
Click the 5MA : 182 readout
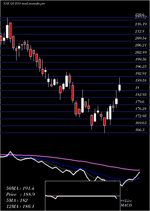click(17, 200)
